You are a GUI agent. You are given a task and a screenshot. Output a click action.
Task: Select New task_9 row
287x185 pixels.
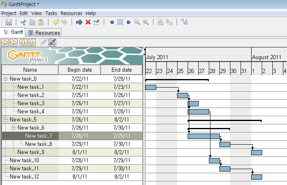72,152
